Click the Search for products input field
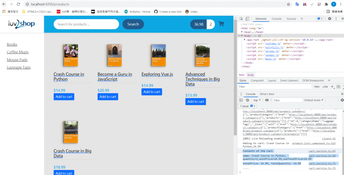 click(86, 24)
